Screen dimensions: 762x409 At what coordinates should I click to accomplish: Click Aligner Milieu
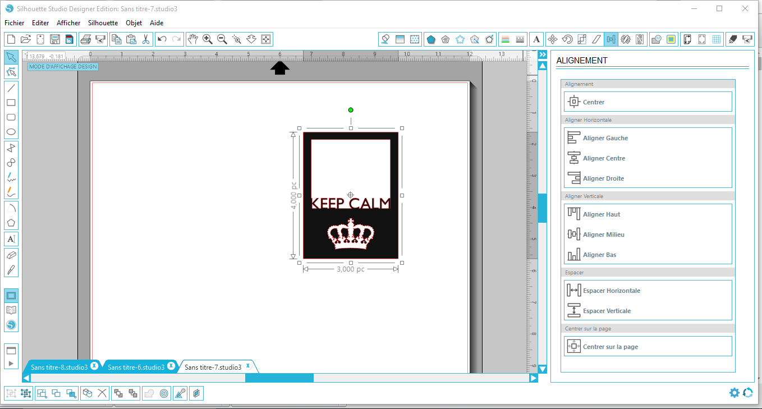point(648,235)
